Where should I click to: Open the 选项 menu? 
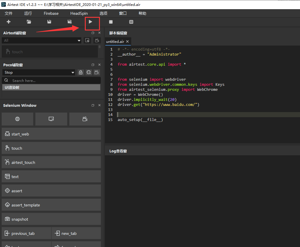coord(103,13)
